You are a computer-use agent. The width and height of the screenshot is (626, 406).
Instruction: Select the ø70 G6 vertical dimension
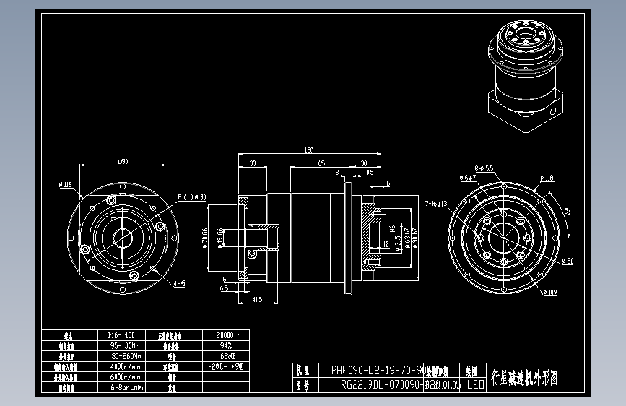pos(205,238)
